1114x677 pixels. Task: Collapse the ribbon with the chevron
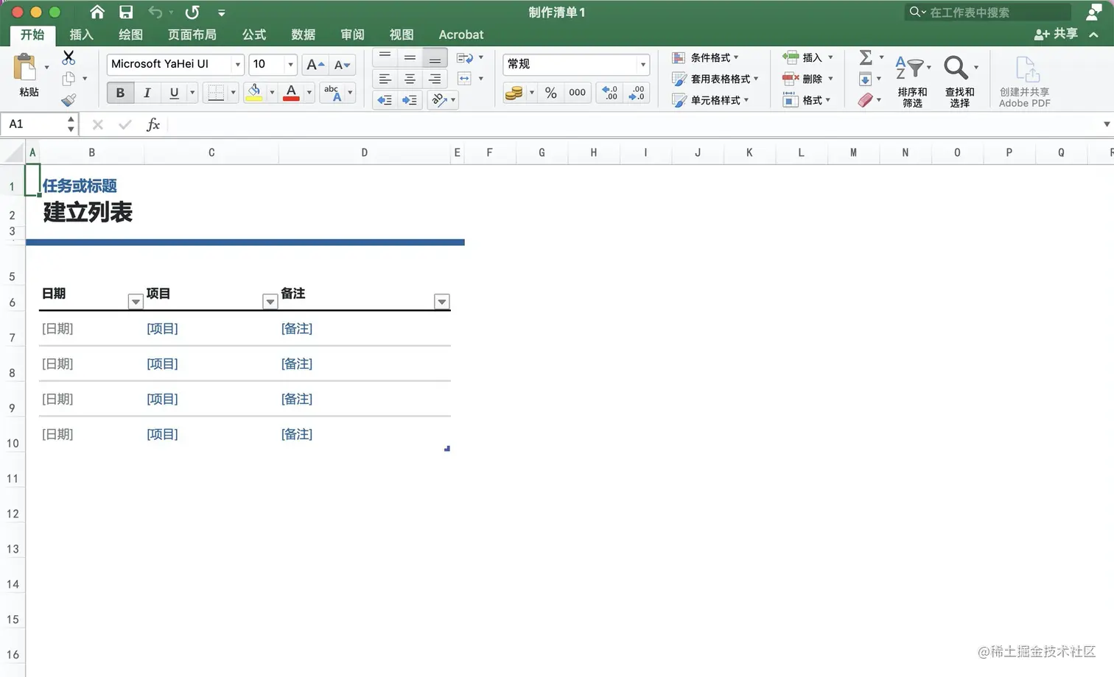click(1094, 35)
